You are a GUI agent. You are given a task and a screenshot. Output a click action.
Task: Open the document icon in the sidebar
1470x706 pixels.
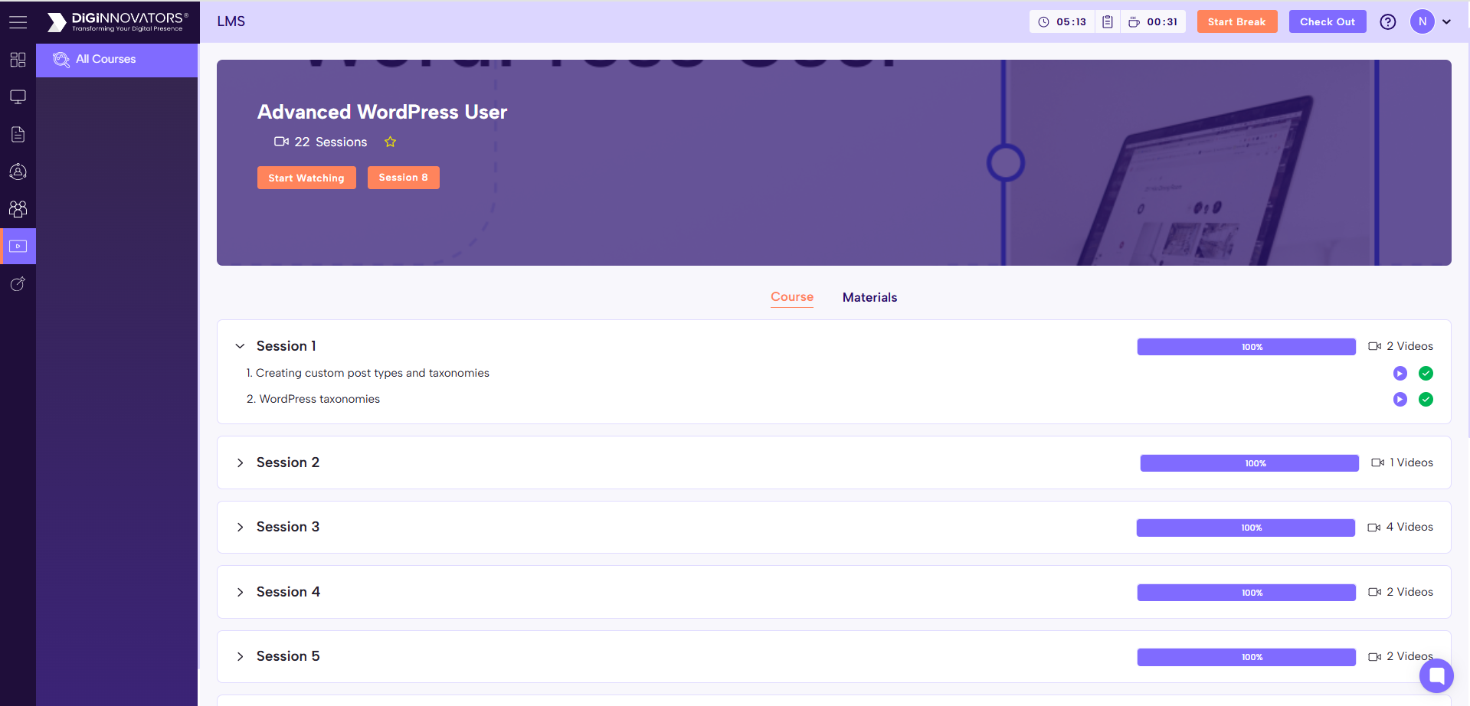tap(18, 134)
